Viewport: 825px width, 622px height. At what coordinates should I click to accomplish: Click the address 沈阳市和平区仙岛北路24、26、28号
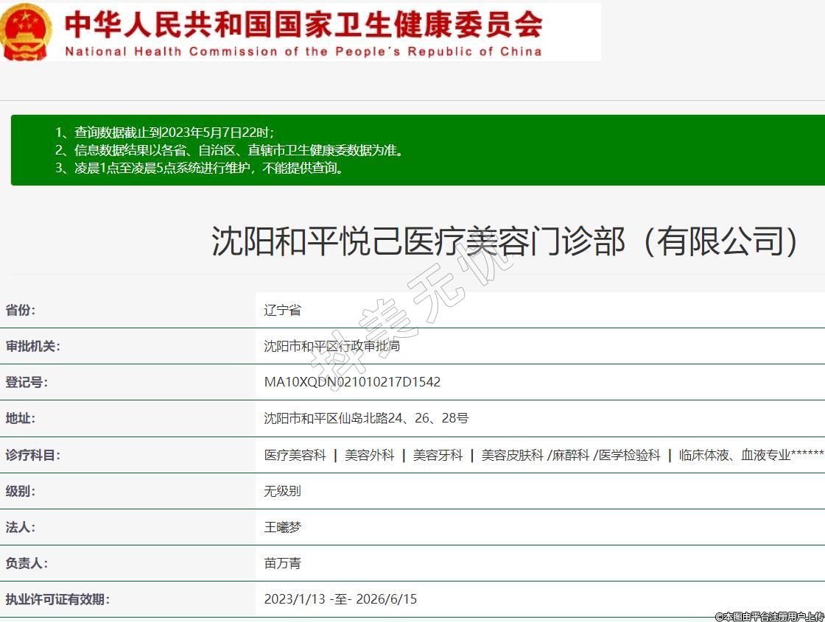point(366,418)
